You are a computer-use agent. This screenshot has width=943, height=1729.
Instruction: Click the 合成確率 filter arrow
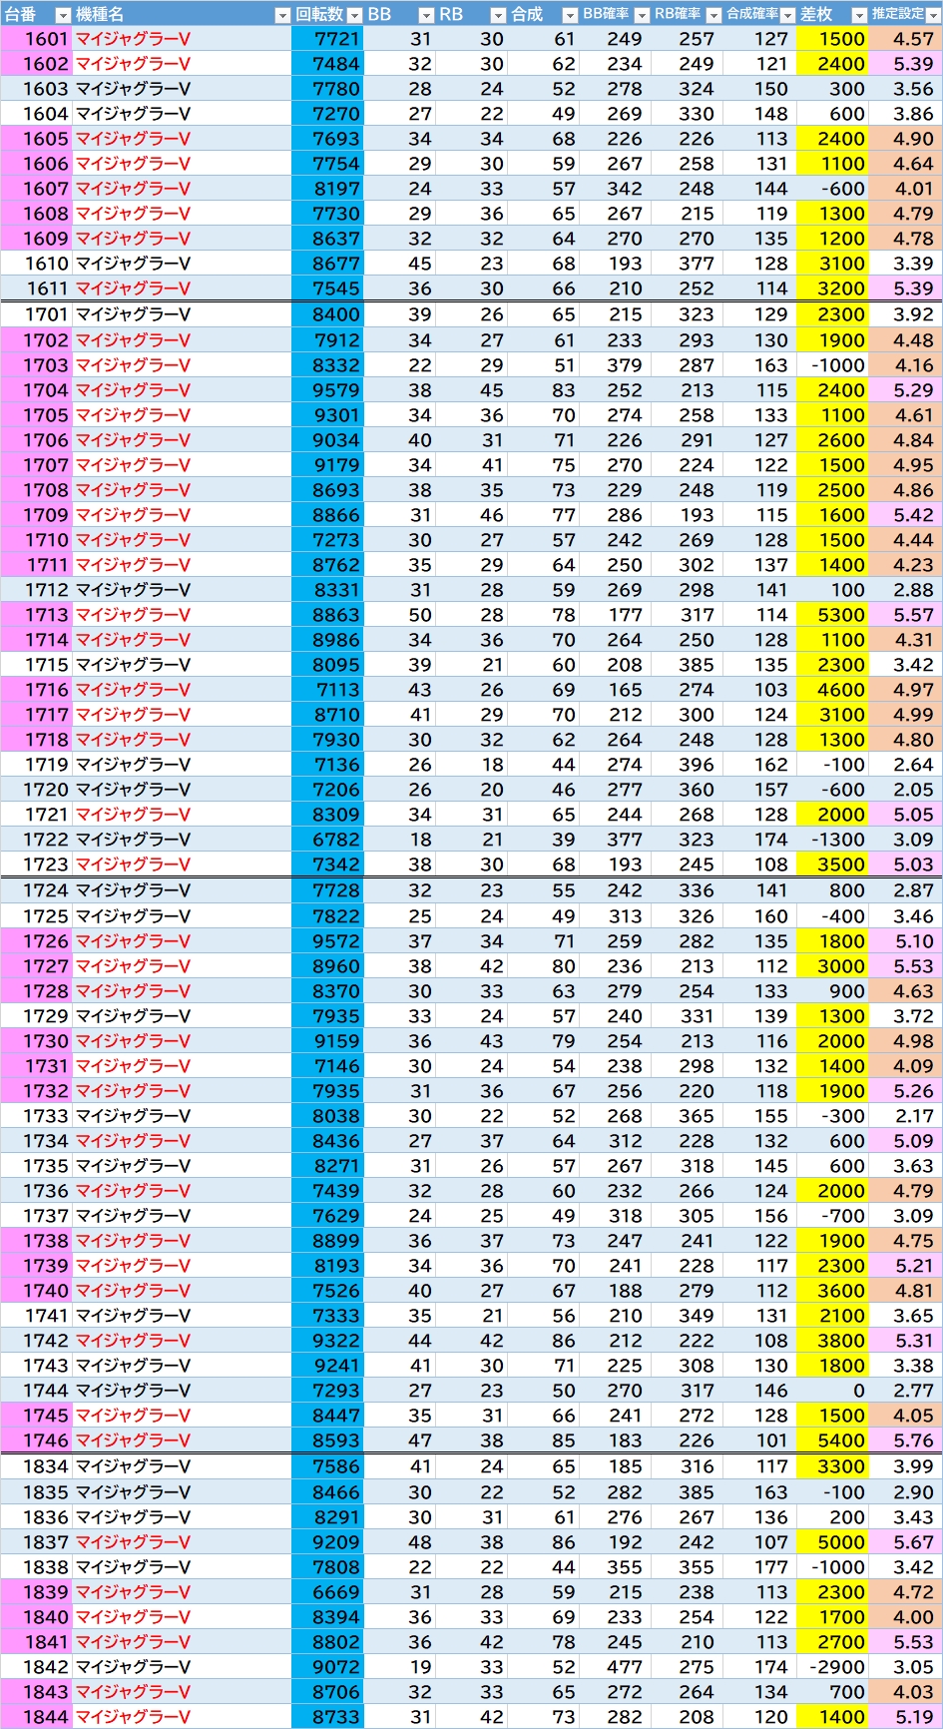pyautogui.click(x=786, y=15)
